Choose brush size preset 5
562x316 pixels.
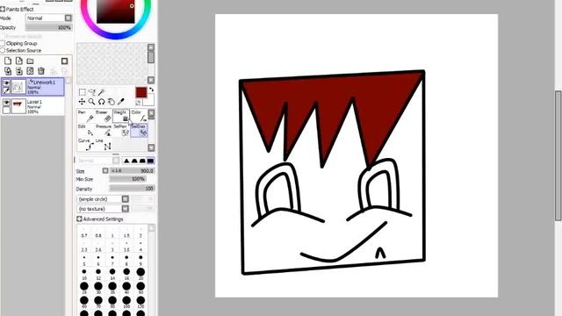84,261
